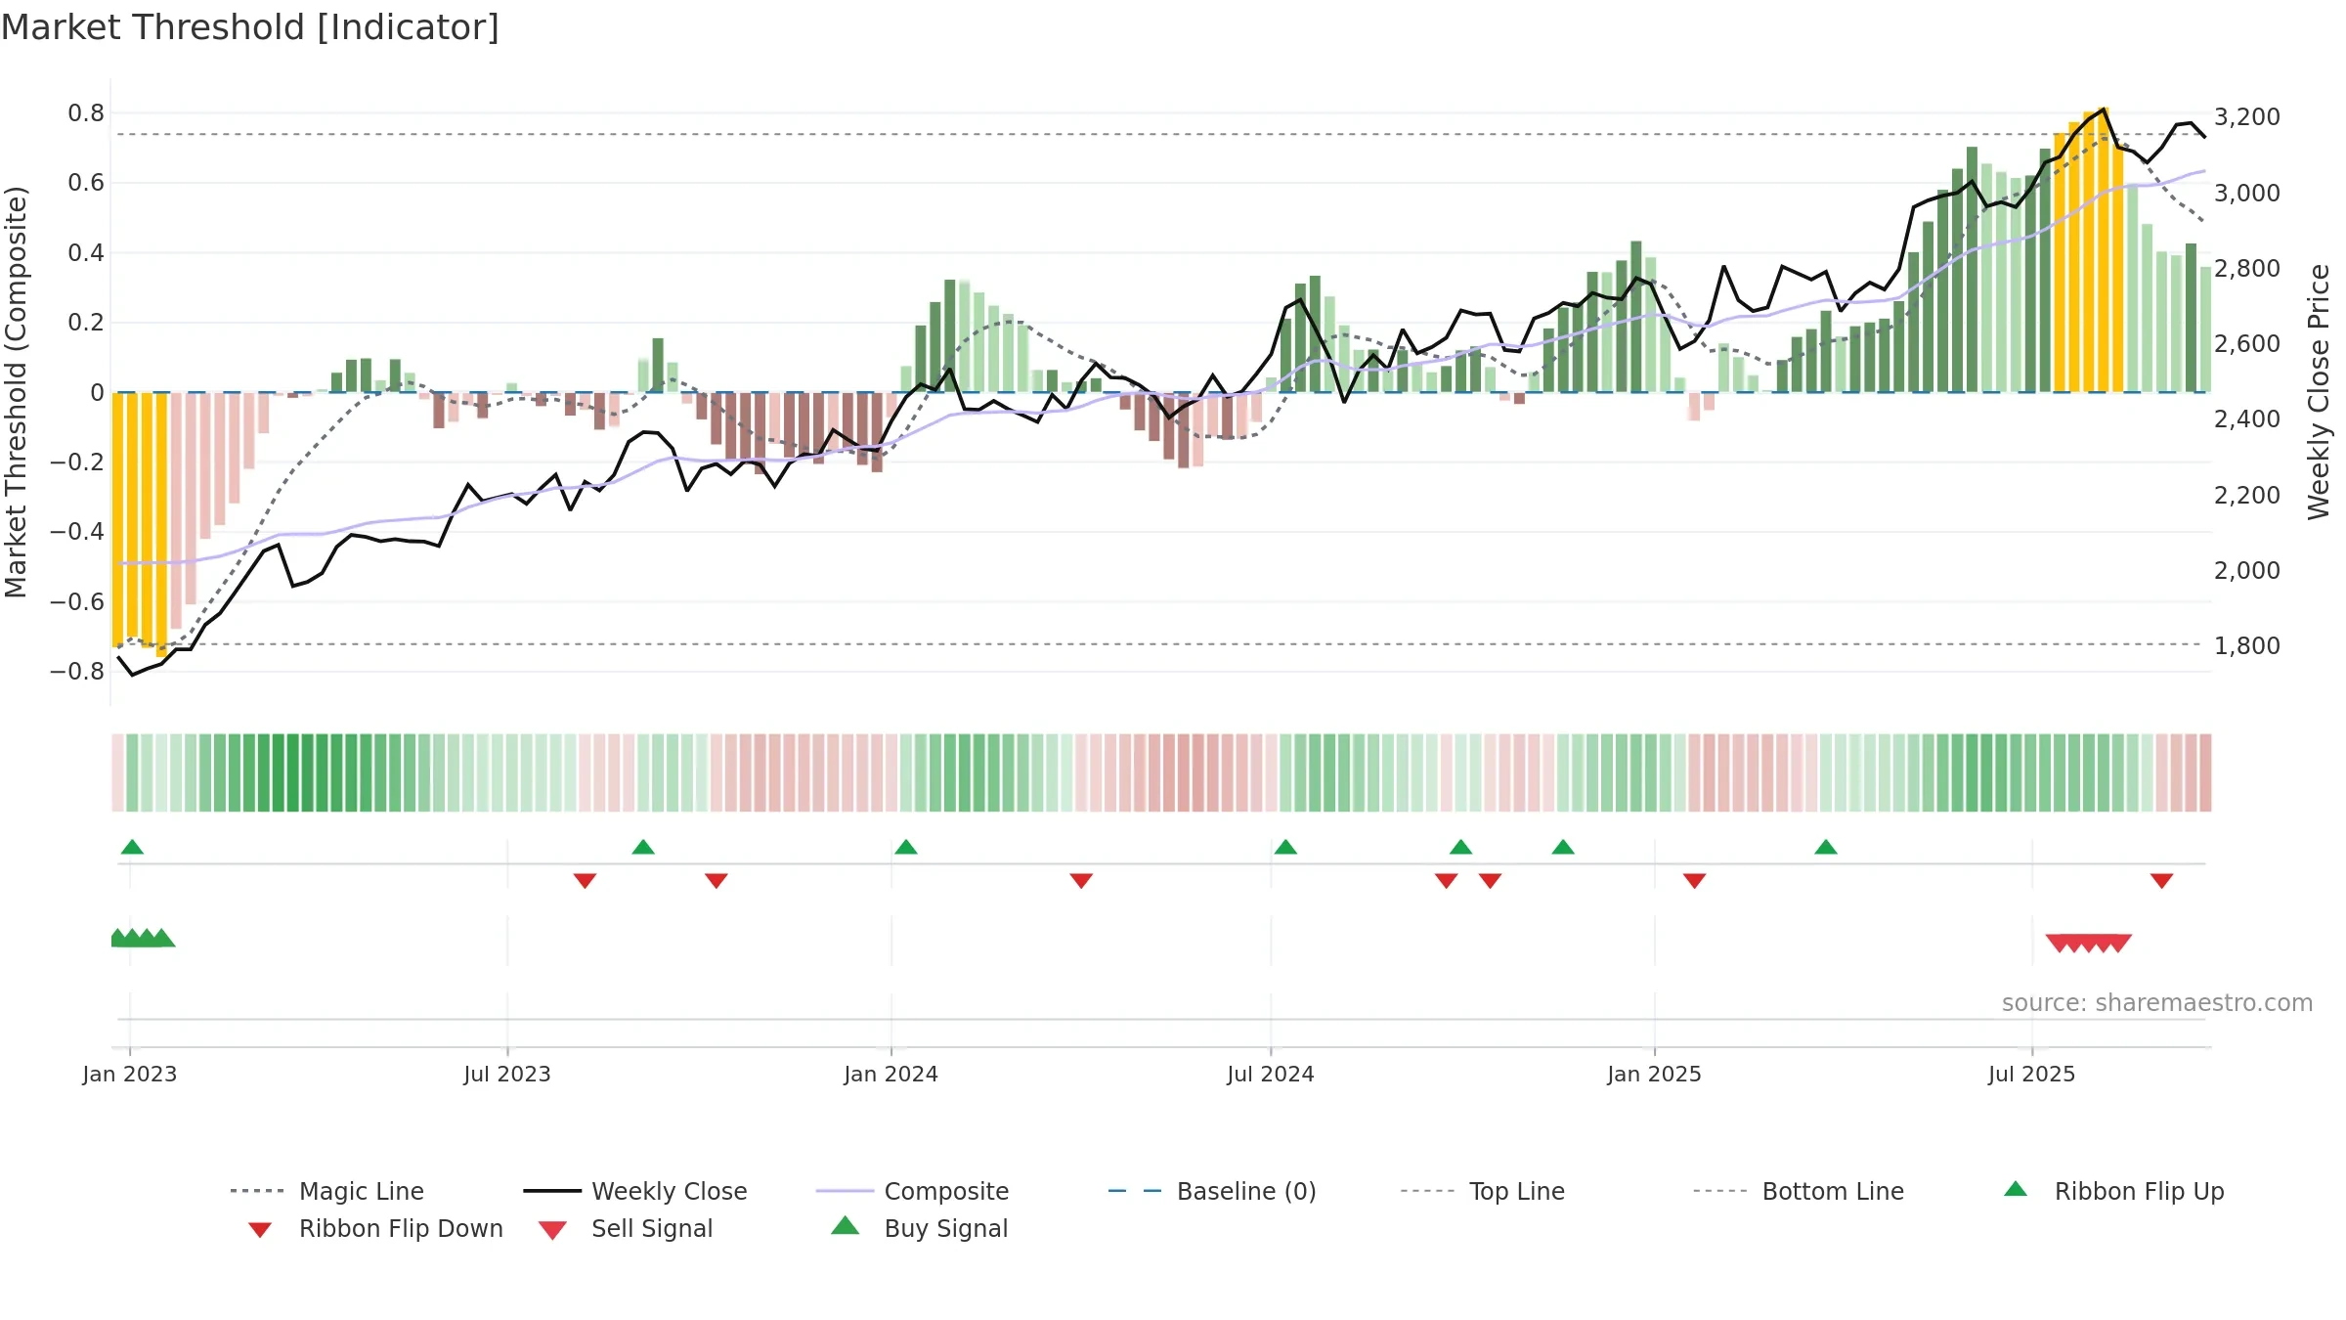Click the green flip-up triangle between Jan 2025 and Jul 2025
The width and height of the screenshot is (2346, 1320).
[1826, 847]
